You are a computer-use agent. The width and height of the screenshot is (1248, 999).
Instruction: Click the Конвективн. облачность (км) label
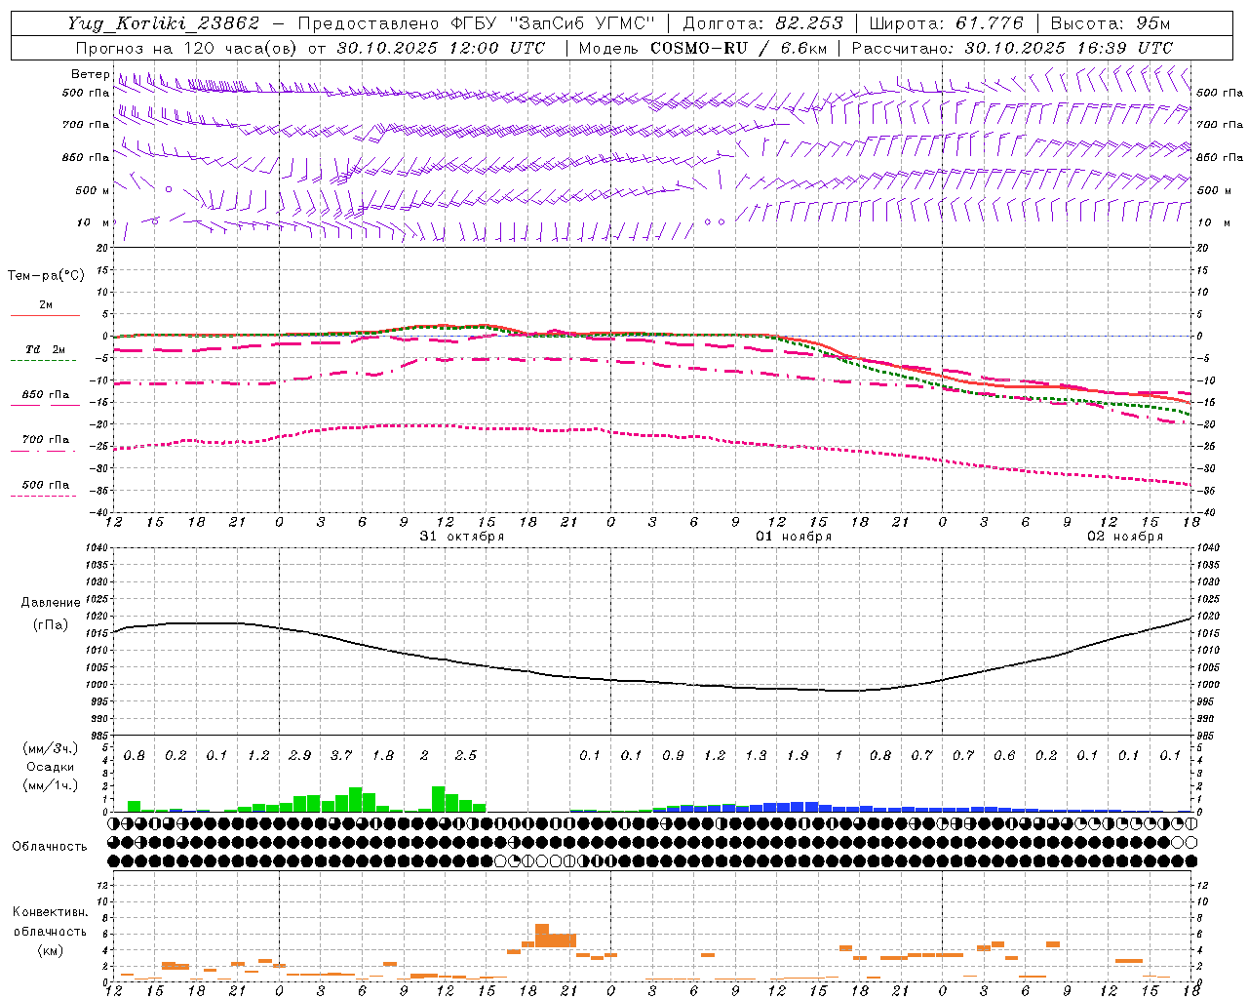(x=50, y=931)
